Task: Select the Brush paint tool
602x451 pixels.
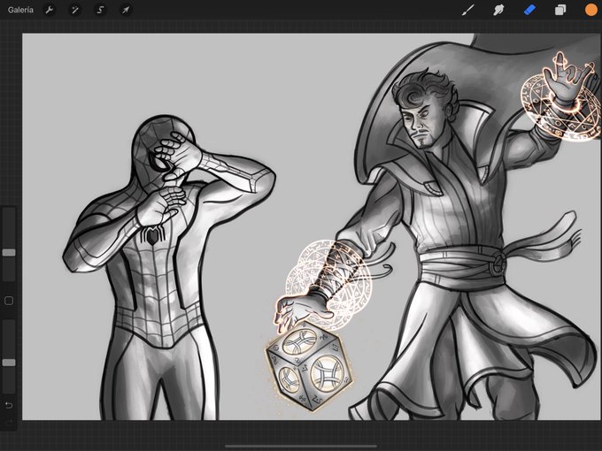Action: [467, 10]
